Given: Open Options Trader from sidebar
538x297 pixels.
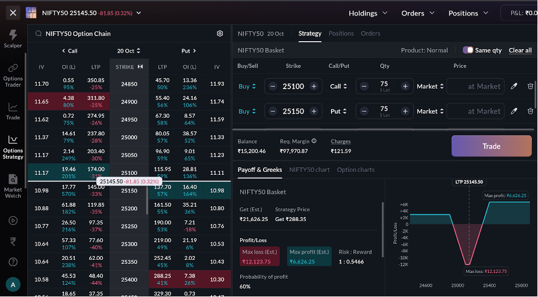Looking at the screenshot, I should pyautogui.click(x=13, y=75).
